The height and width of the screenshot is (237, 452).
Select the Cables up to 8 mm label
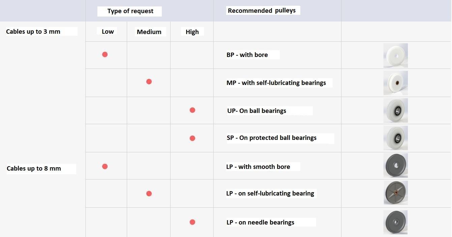(34, 169)
